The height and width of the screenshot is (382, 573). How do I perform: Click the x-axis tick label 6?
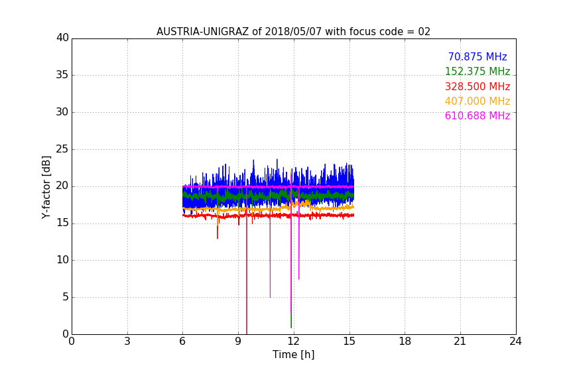click(x=183, y=342)
